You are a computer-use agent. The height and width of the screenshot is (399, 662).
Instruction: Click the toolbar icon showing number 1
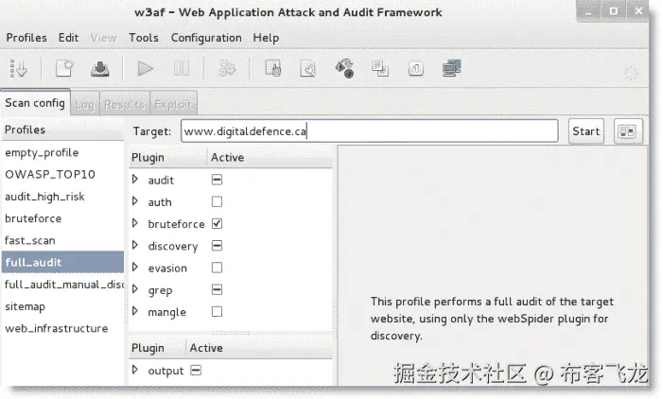click(x=416, y=68)
